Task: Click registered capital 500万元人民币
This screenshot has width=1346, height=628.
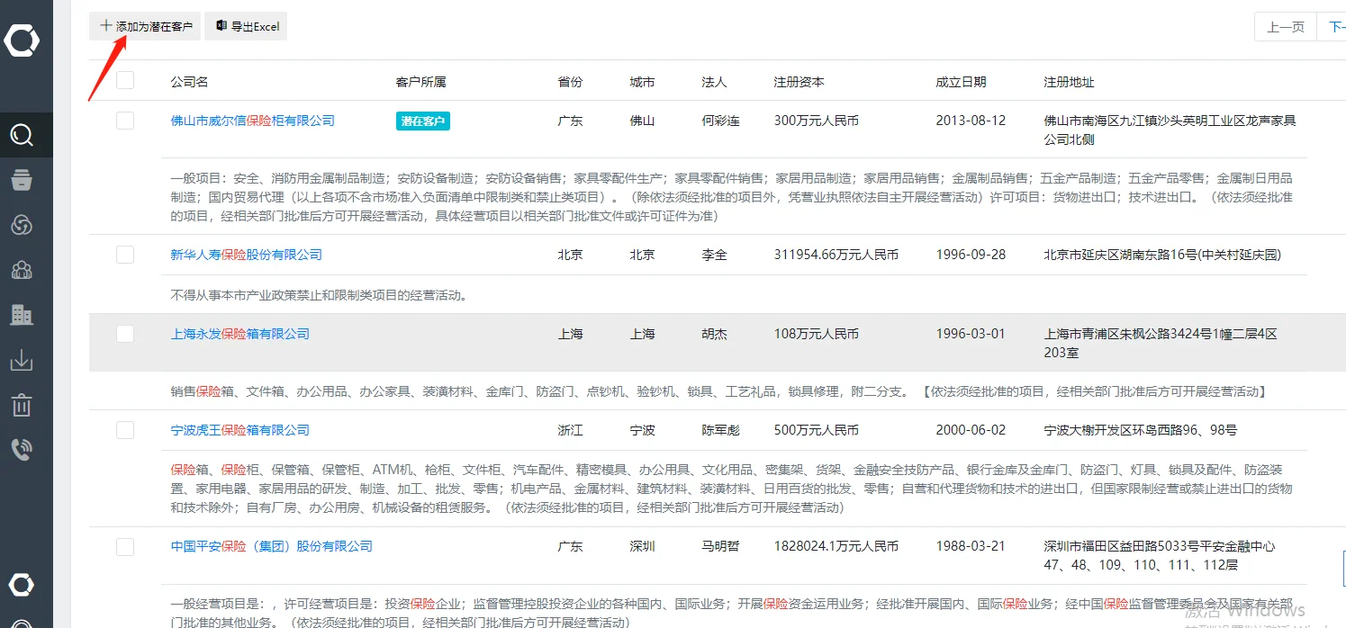Action: (817, 430)
